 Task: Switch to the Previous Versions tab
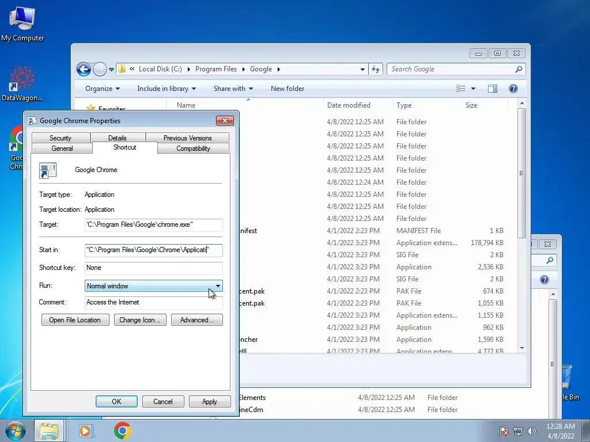(x=187, y=138)
